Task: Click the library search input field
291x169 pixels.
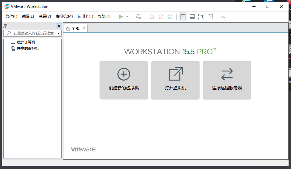Action: click(32, 33)
